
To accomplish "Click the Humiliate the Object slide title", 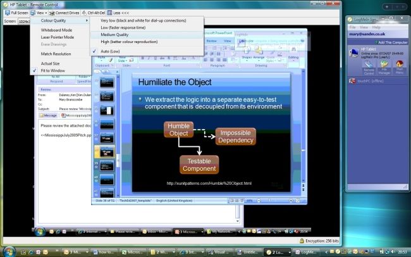I will (175, 82).
